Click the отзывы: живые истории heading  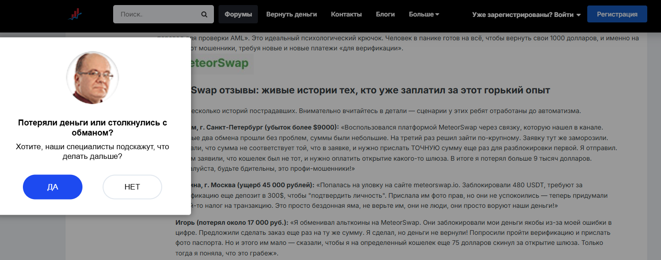click(370, 90)
